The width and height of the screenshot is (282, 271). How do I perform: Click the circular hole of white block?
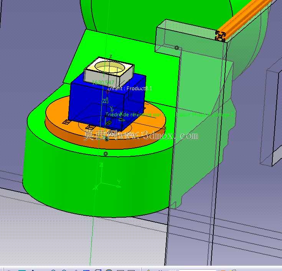[x=109, y=67]
